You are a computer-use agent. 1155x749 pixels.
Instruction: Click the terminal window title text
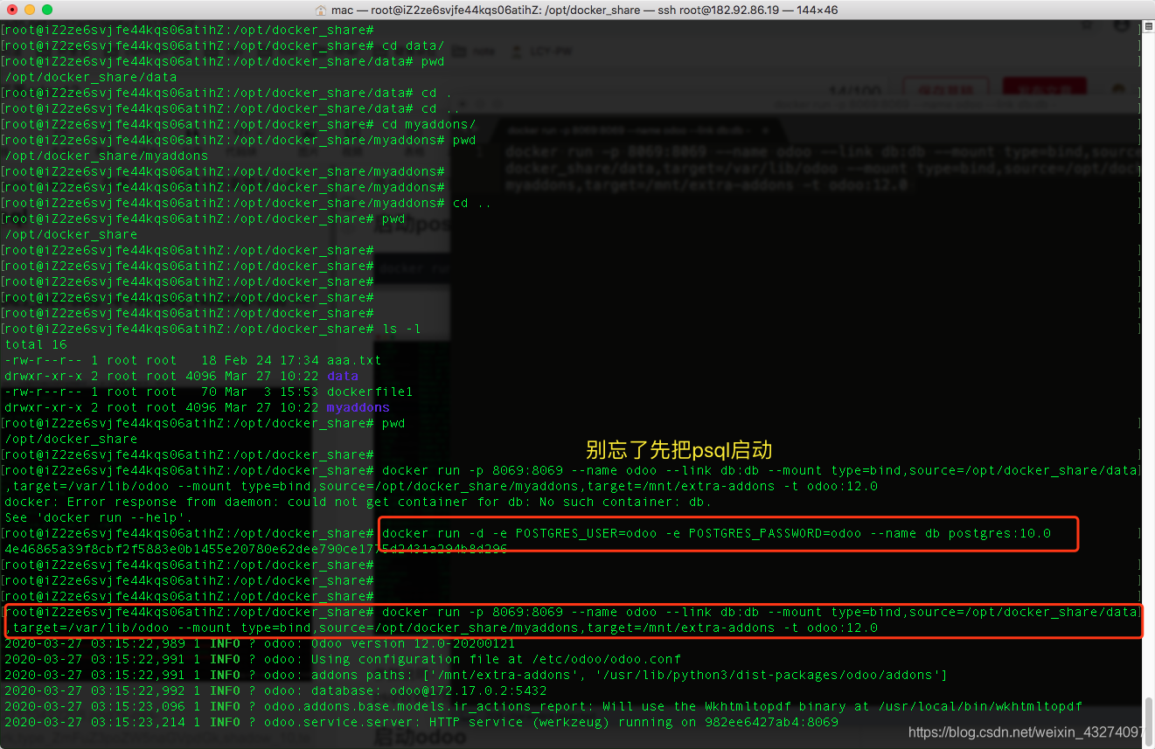click(x=584, y=10)
